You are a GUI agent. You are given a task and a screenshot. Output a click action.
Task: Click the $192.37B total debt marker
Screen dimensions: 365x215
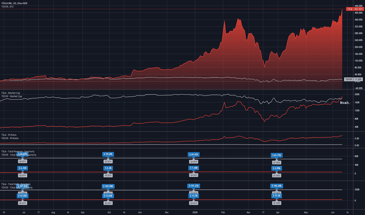click(x=194, y=186)
